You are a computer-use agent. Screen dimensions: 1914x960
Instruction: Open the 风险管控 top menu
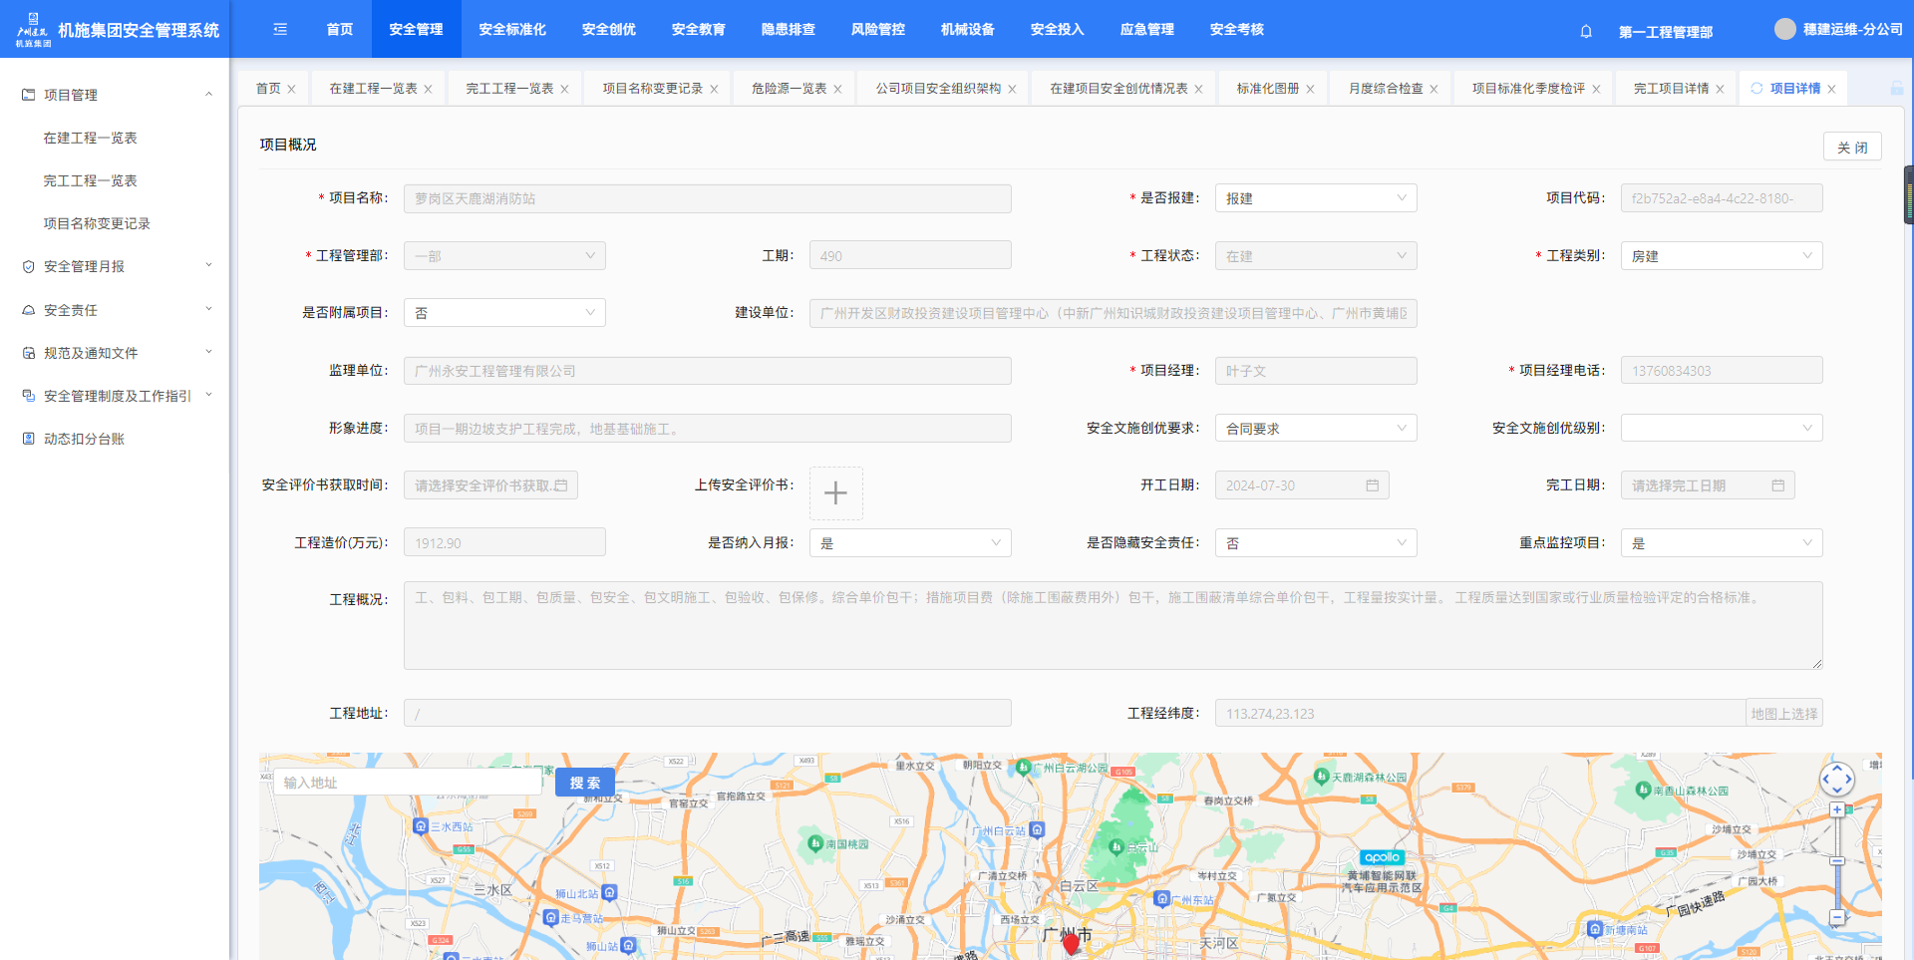click(x=877, y=29)
